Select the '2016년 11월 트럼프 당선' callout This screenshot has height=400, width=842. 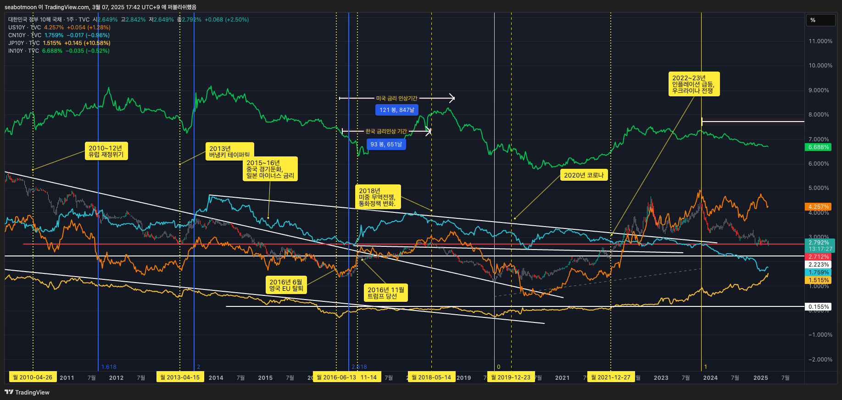point(386,293)
